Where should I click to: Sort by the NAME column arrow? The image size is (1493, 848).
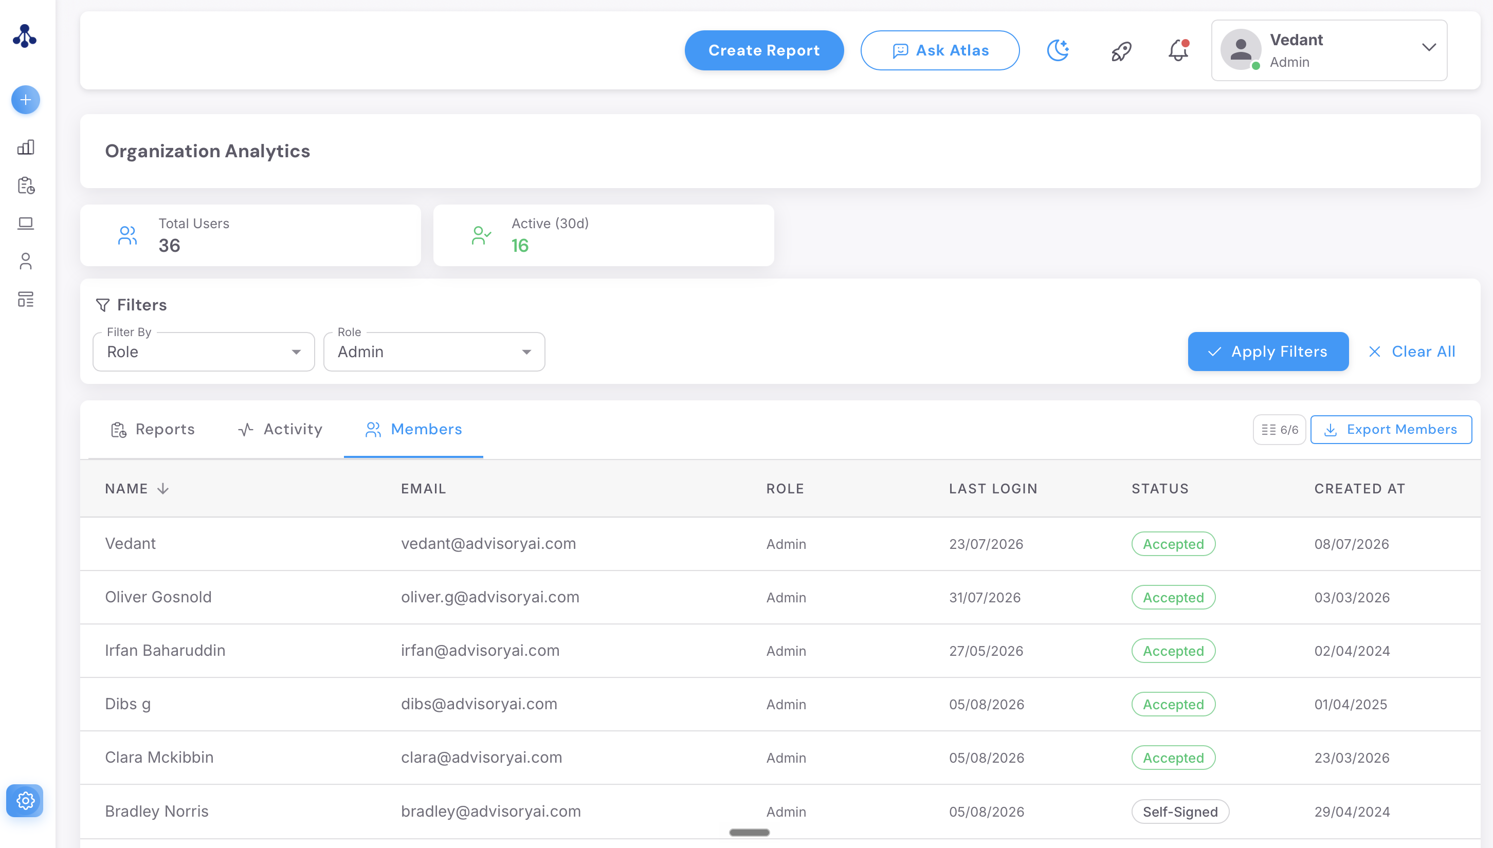pyautogui.click(x=163, y=489)
